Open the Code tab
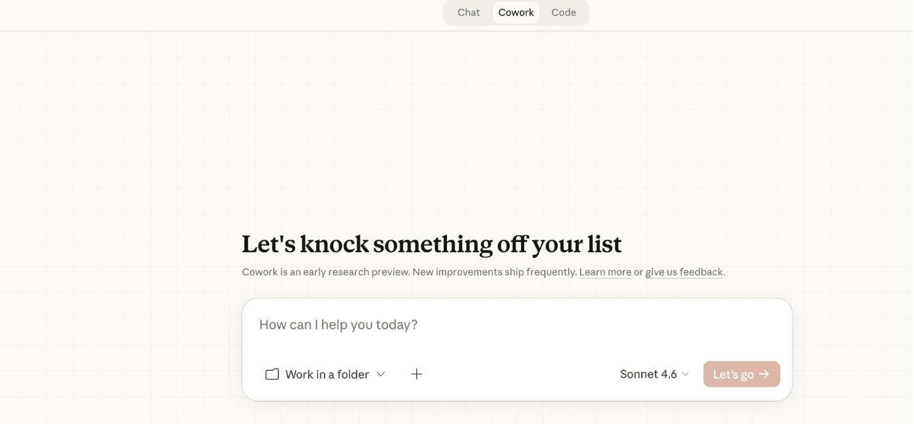Viewport: 914px width, 424px height. 564,13
